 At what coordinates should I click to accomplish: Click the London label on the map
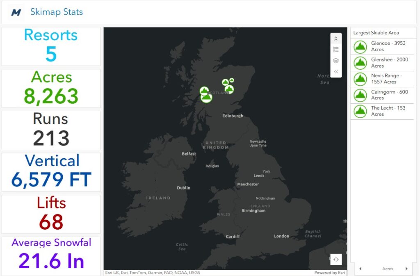(x=281, y=236)
